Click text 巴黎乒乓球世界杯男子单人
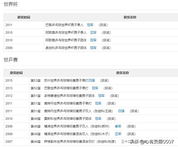The height and width of the screenshot is (148, 178). pyautogui.click(x=65, y=25)
